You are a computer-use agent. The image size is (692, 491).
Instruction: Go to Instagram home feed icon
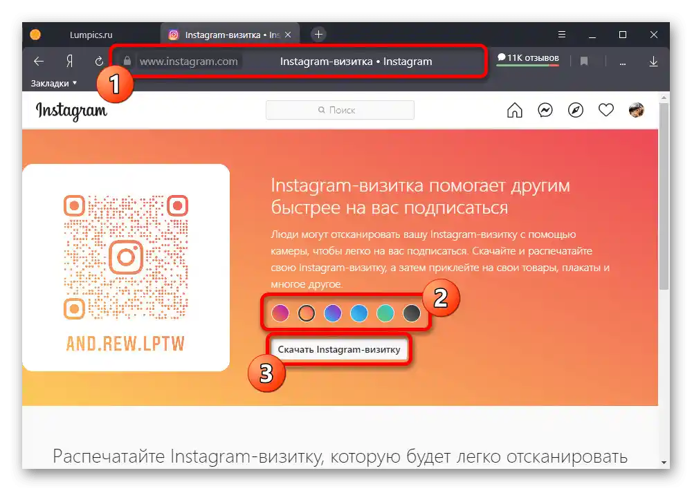click(514, 110)
